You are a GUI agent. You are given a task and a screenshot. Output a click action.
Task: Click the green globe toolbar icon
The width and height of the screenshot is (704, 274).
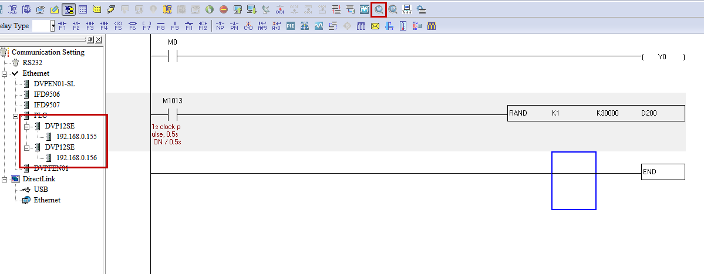point(209,9)
